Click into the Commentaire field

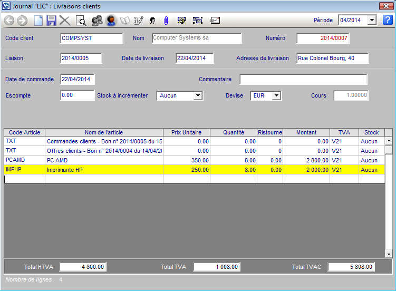(303, 80)
